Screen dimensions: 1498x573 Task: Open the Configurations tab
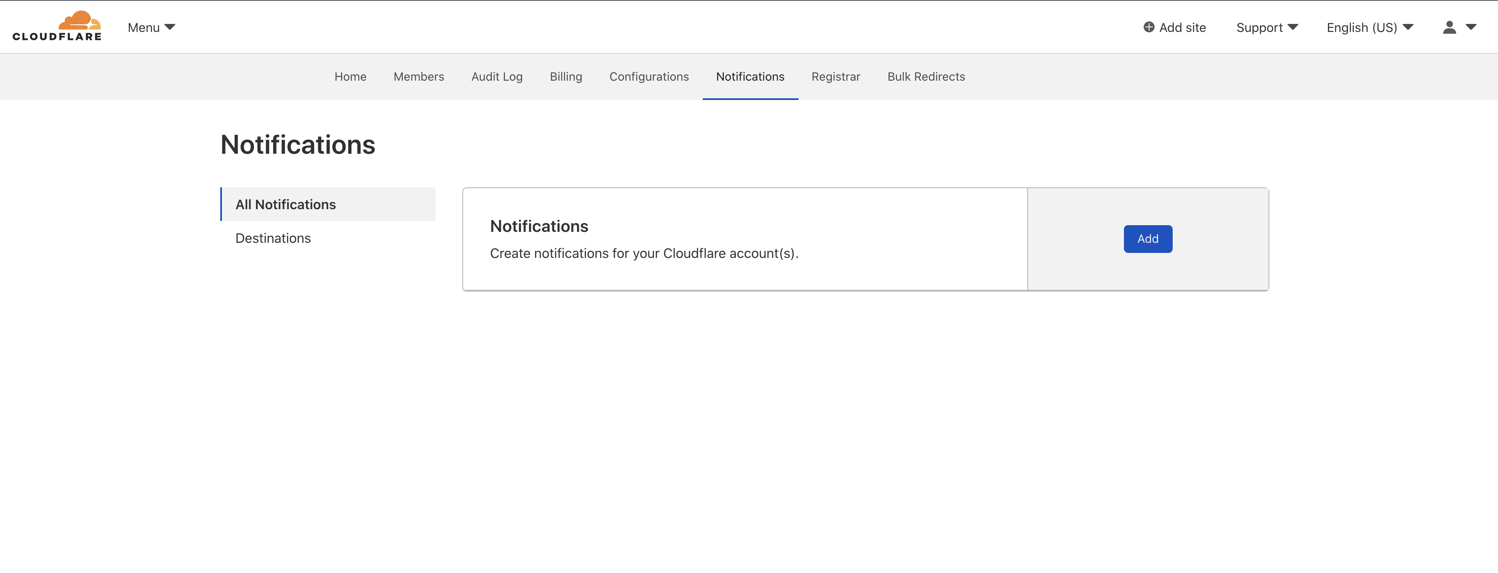[649, 77]
